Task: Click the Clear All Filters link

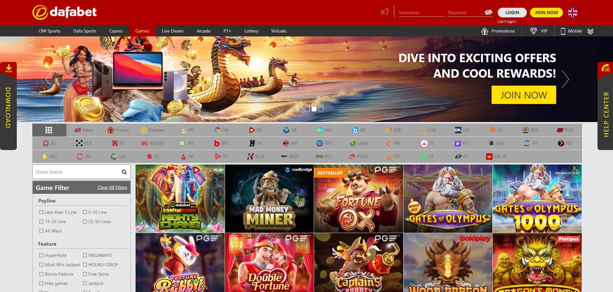Action: (112, 187)
